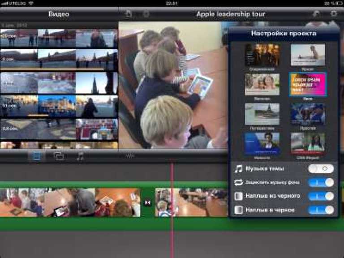Choose the Путешествия theme thumbnail
Screen dimensions: 344x258
(262, 114)
